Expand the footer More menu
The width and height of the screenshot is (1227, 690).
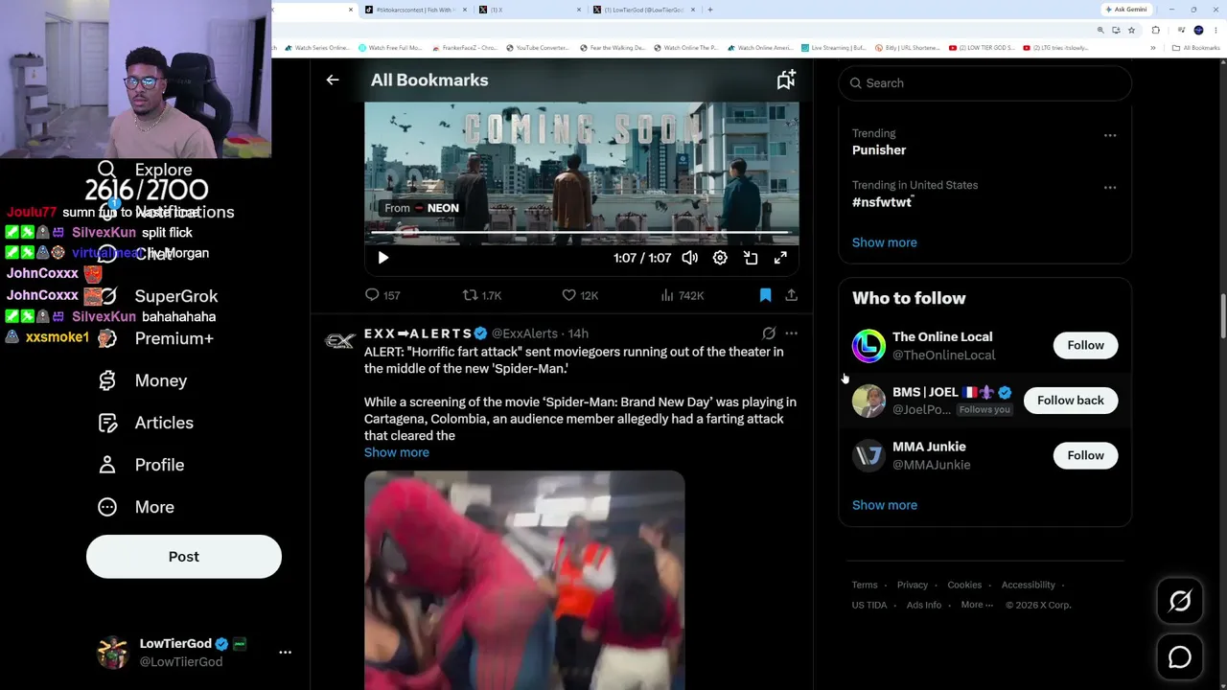click(x=977, y=605)
